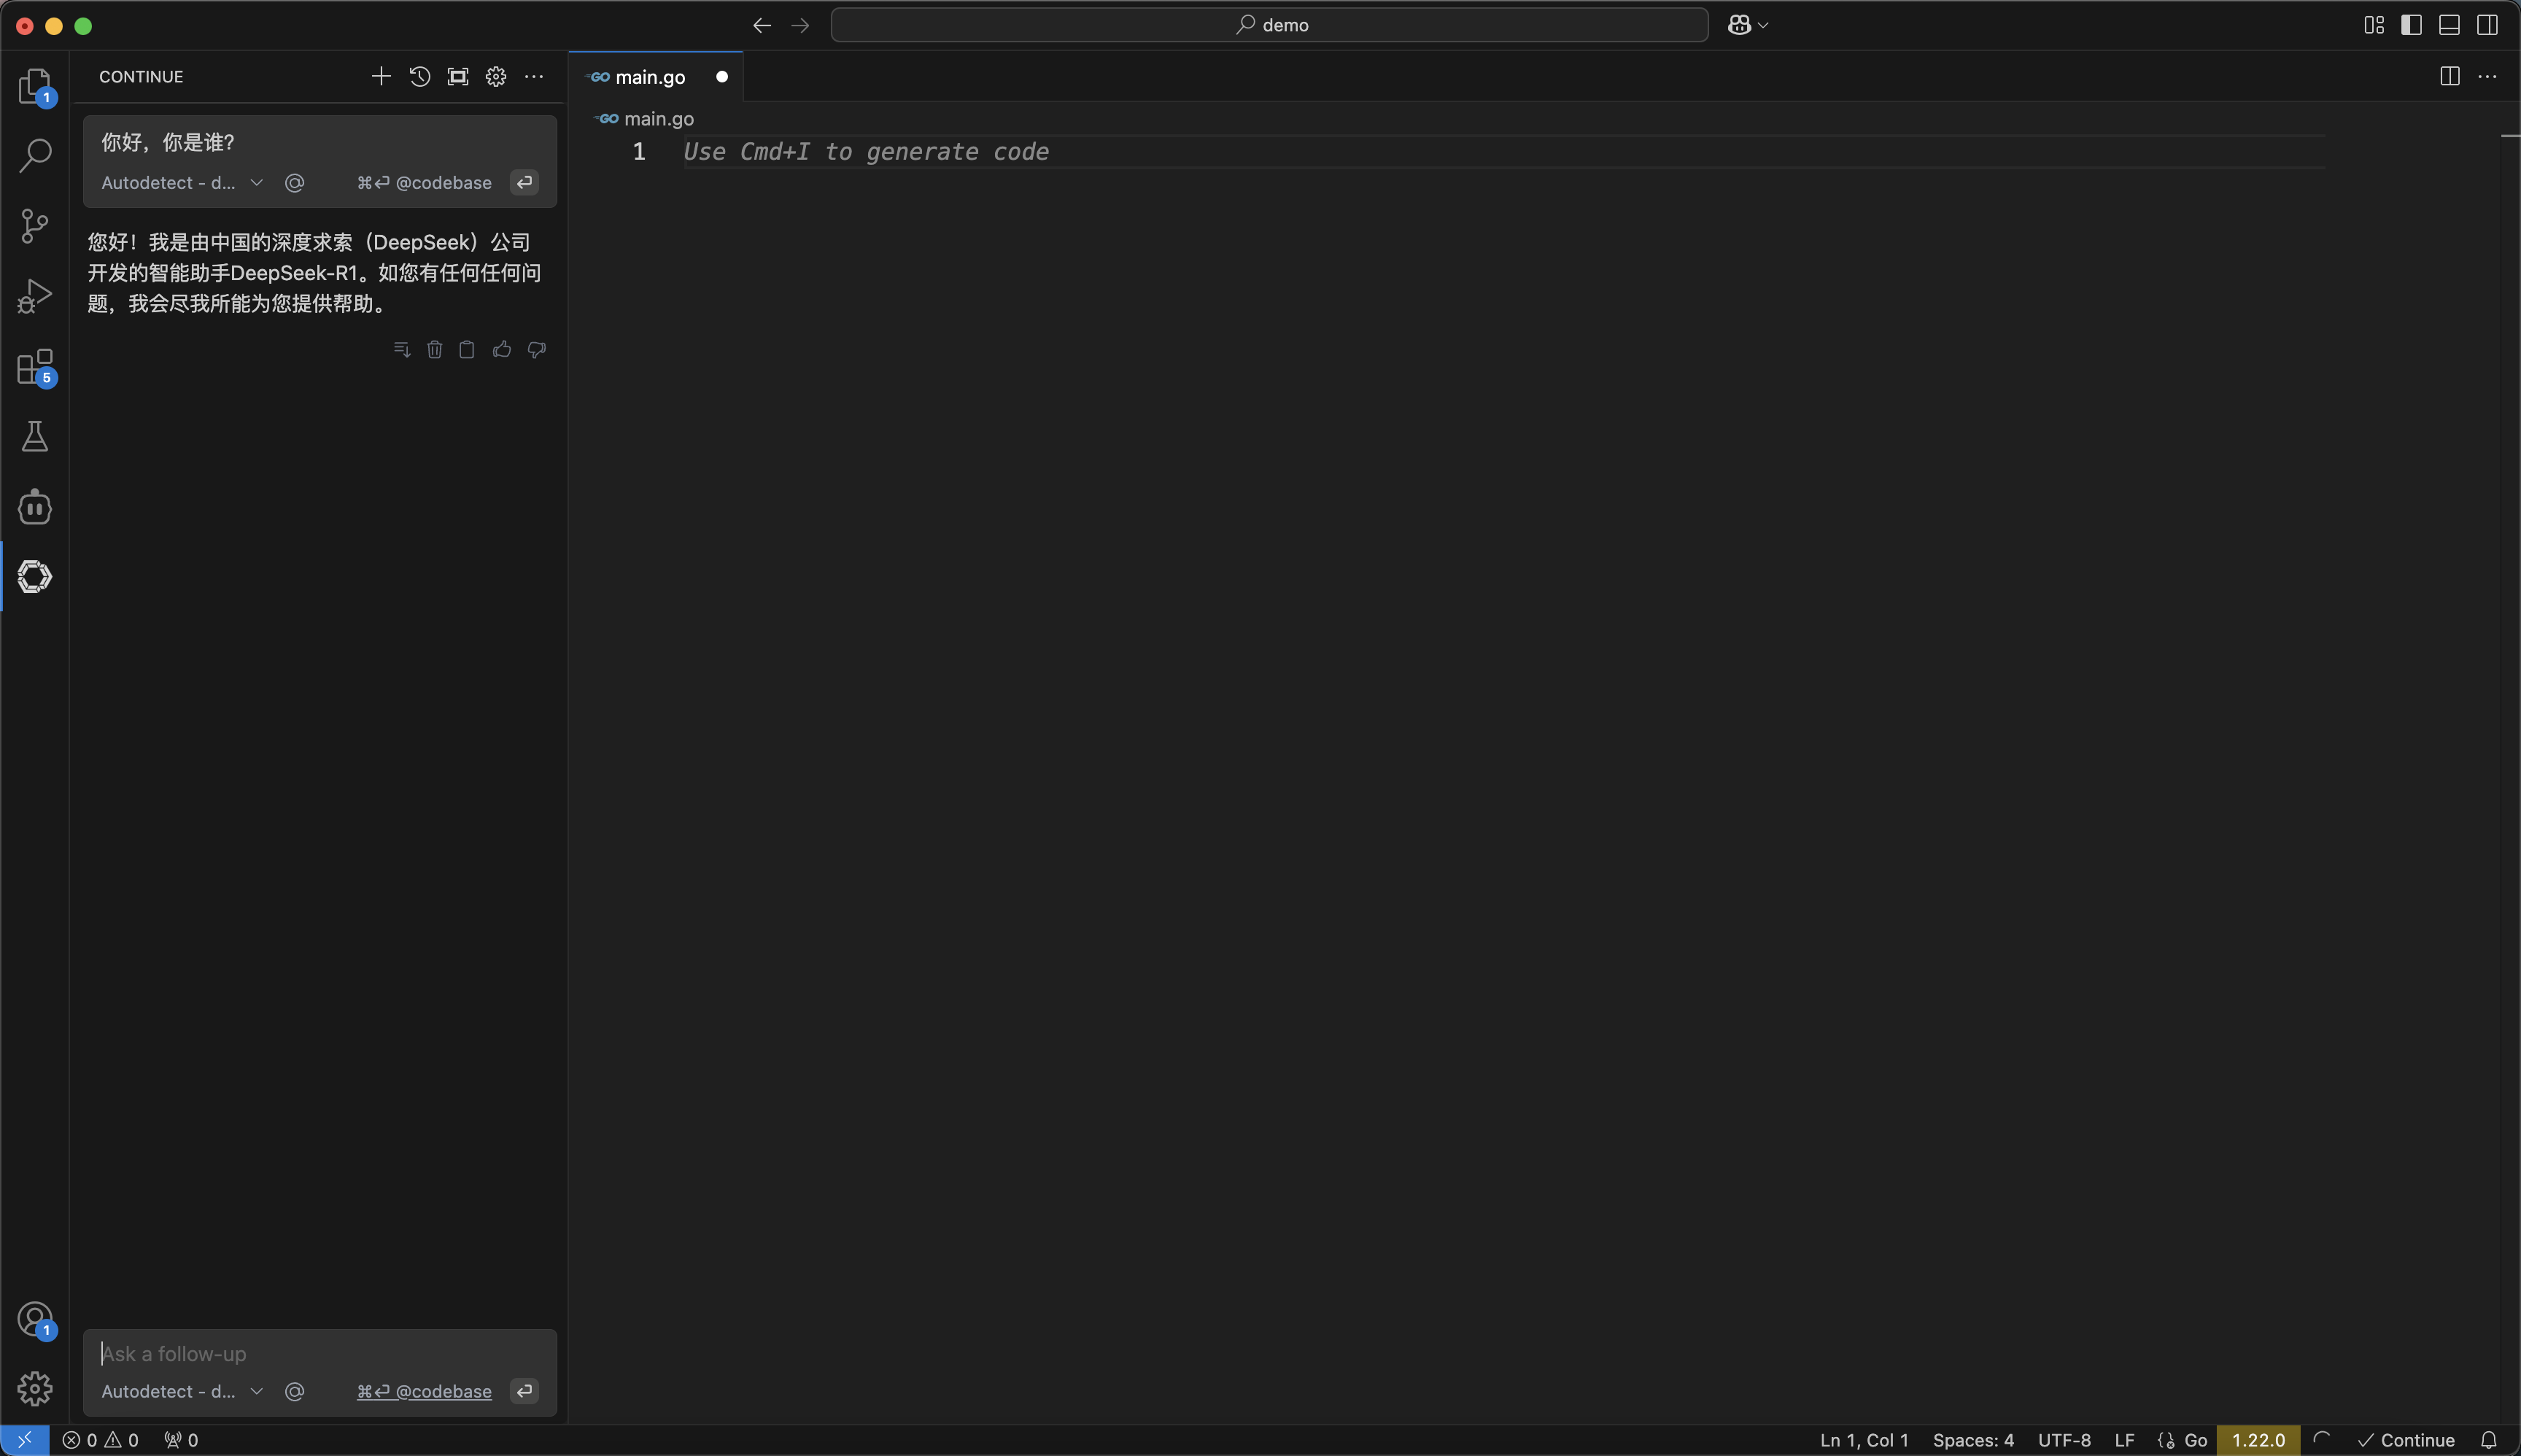The height and width of the screenshot is (1456, 2521).
Task: Copy the assistant response to clipboard
Action: [x=466, y=349]
